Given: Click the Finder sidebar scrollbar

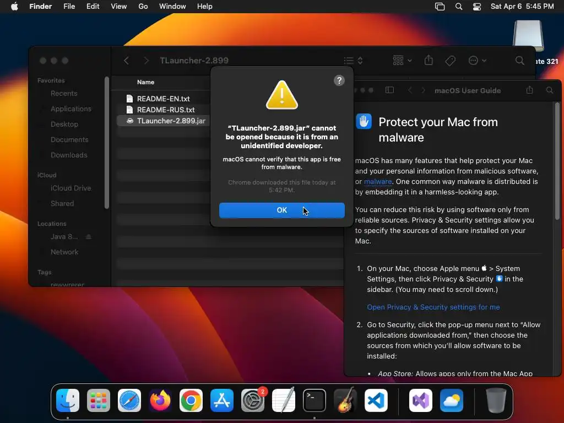Looking at the screenshot, I should tap(106, 143).
